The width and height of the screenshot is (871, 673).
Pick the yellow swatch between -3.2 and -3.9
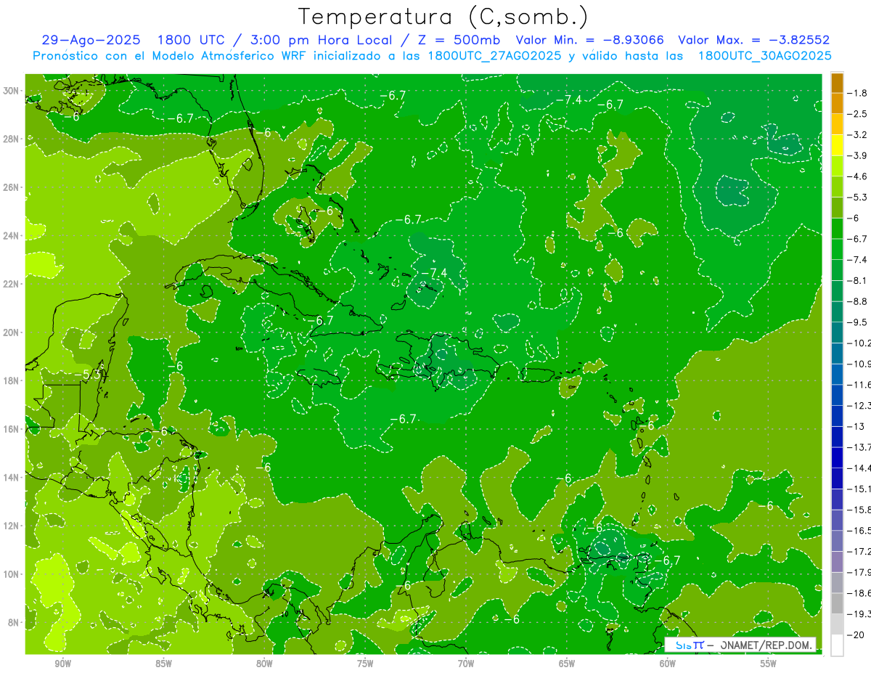(837, 145)
